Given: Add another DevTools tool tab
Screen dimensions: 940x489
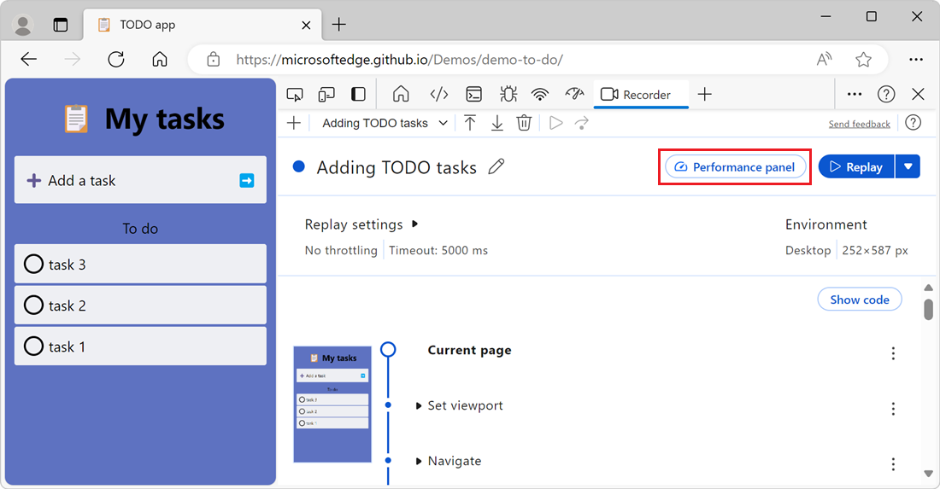Looking at the screenshot, I should tap(705, 94).
